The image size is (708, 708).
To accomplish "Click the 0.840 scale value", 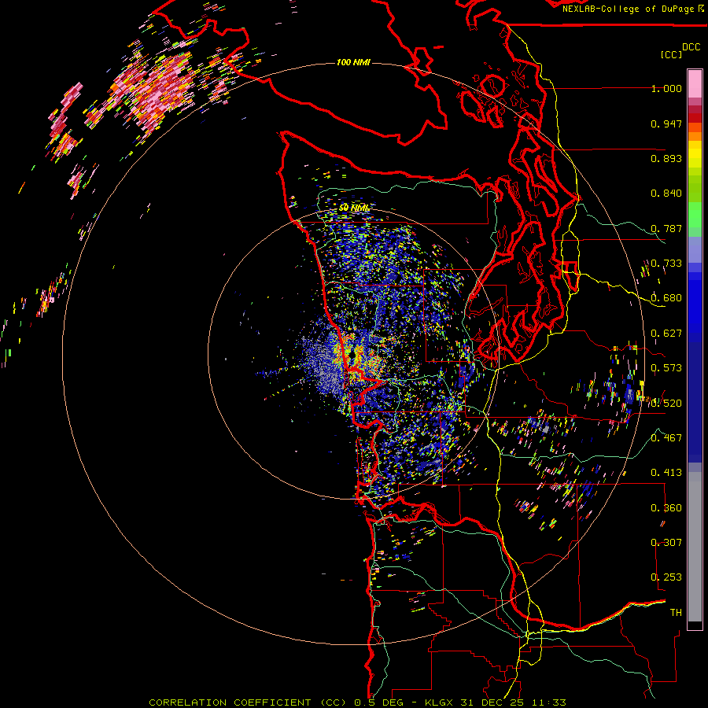I will [x=666, y=194].
